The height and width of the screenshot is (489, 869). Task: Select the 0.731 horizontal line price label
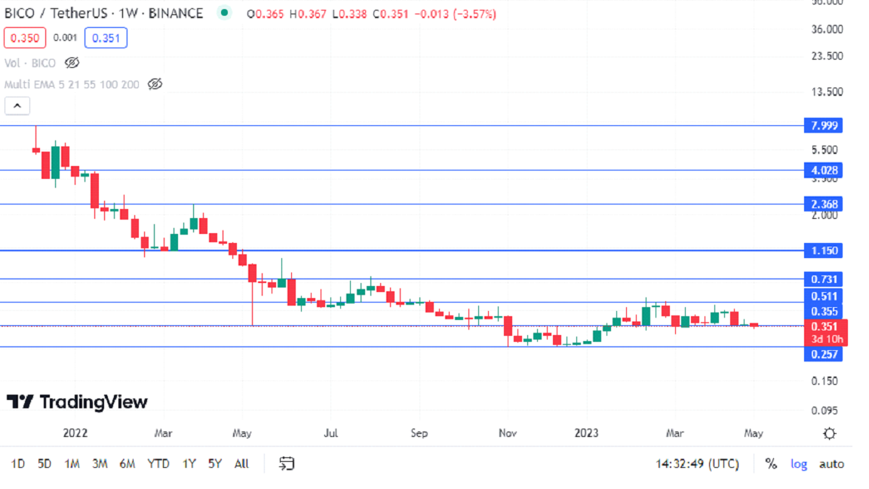[824, 279]
